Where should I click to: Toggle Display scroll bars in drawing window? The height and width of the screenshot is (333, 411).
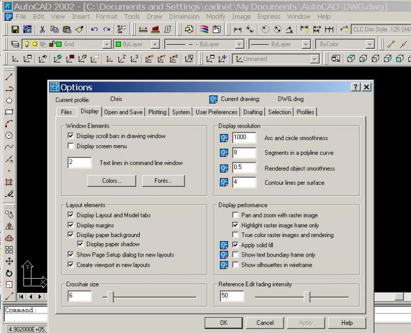pyautogui.click(x=70, y=135)
